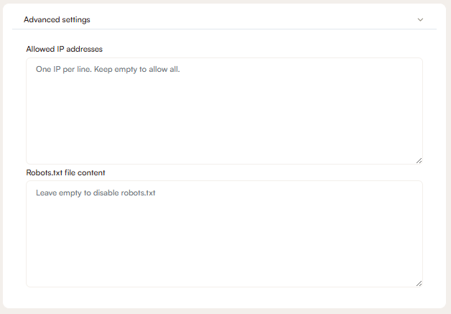This screenshot has width=451, height=314.
Task: Click the 'Leave empty to disable robots.txt' placeholder
Action: pyautogui.click(x=96, y=193)
